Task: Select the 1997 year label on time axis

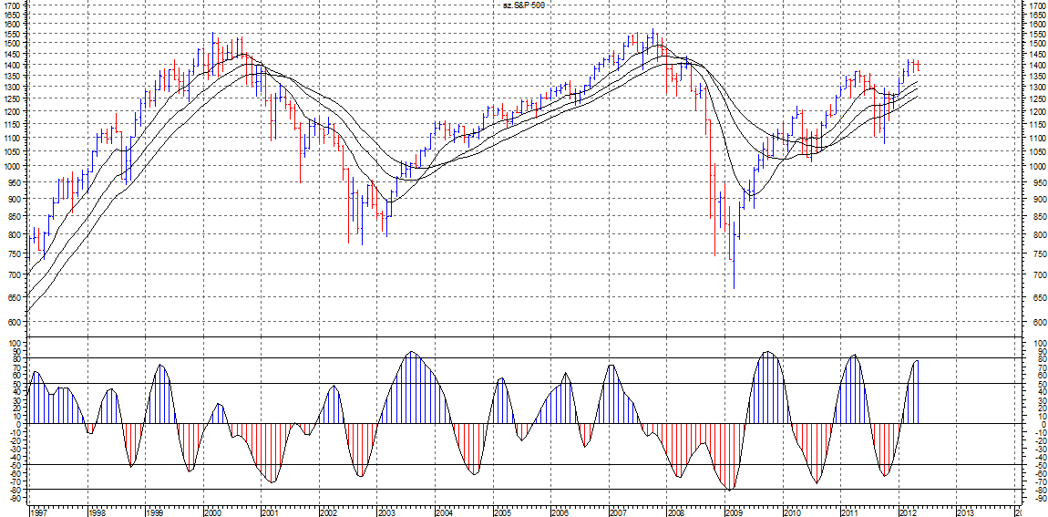Action: click(39, 512)
